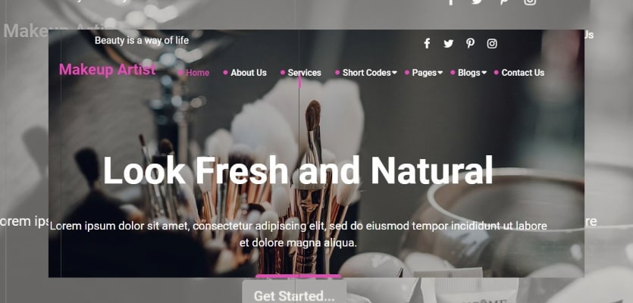The width and height of the screenshot is (633, 303).
Task: Open the Facebook social icon
Action: click(x=427, y=44)
